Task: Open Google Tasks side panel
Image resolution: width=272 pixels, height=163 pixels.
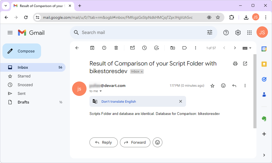Action: 264,79
